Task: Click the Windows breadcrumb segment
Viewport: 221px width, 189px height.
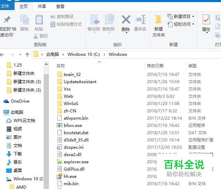Action: click(x=118, y=54)
